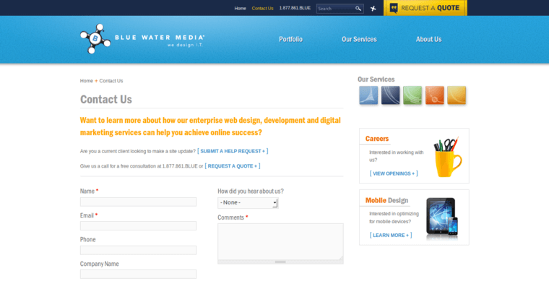Click the search magnifier icon

coord(358,9)
